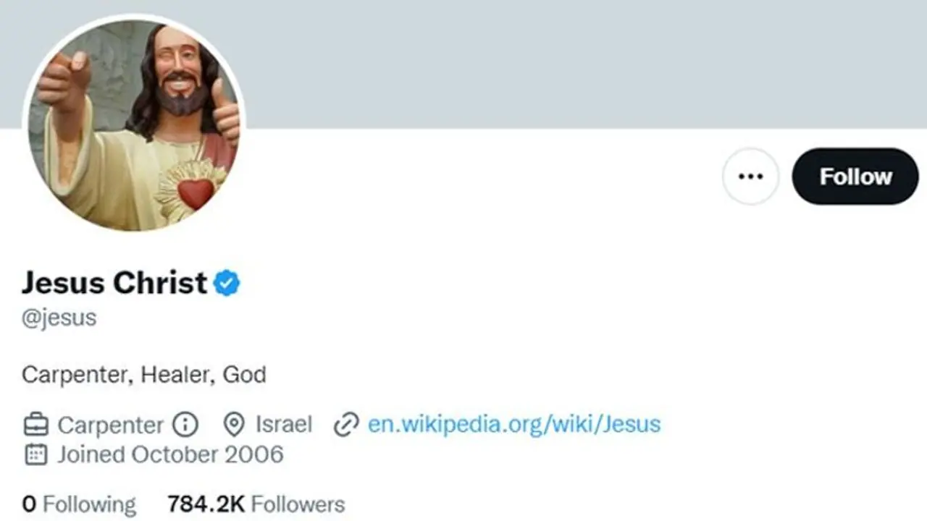Click the @jesus username handle
The width and height of the screenshot is (927, 521).
pos(59,317)
